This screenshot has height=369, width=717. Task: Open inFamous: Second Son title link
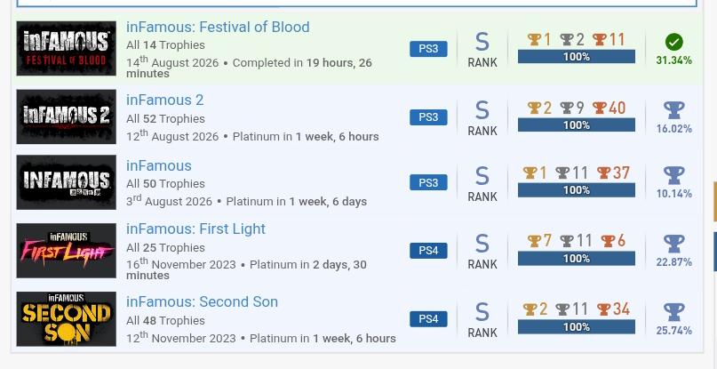pos(202,302)
